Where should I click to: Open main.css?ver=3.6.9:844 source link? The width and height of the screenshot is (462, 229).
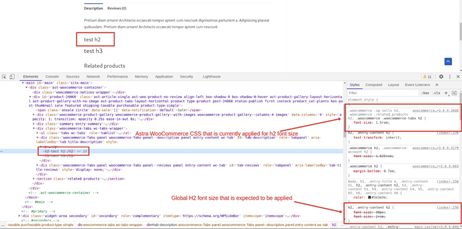pyautogui.click(x=437, y=227)
